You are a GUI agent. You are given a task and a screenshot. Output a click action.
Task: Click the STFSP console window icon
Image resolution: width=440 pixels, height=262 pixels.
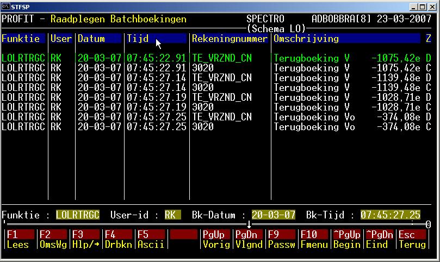click(x=5, y=6)
